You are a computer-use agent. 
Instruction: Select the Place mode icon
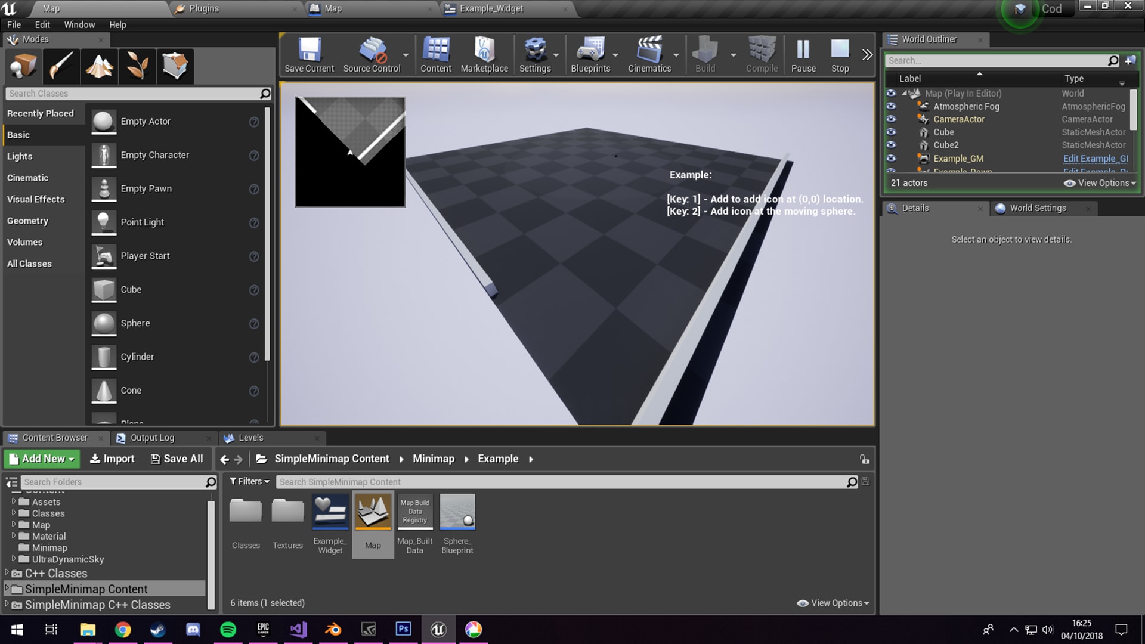tap(23, 66)
